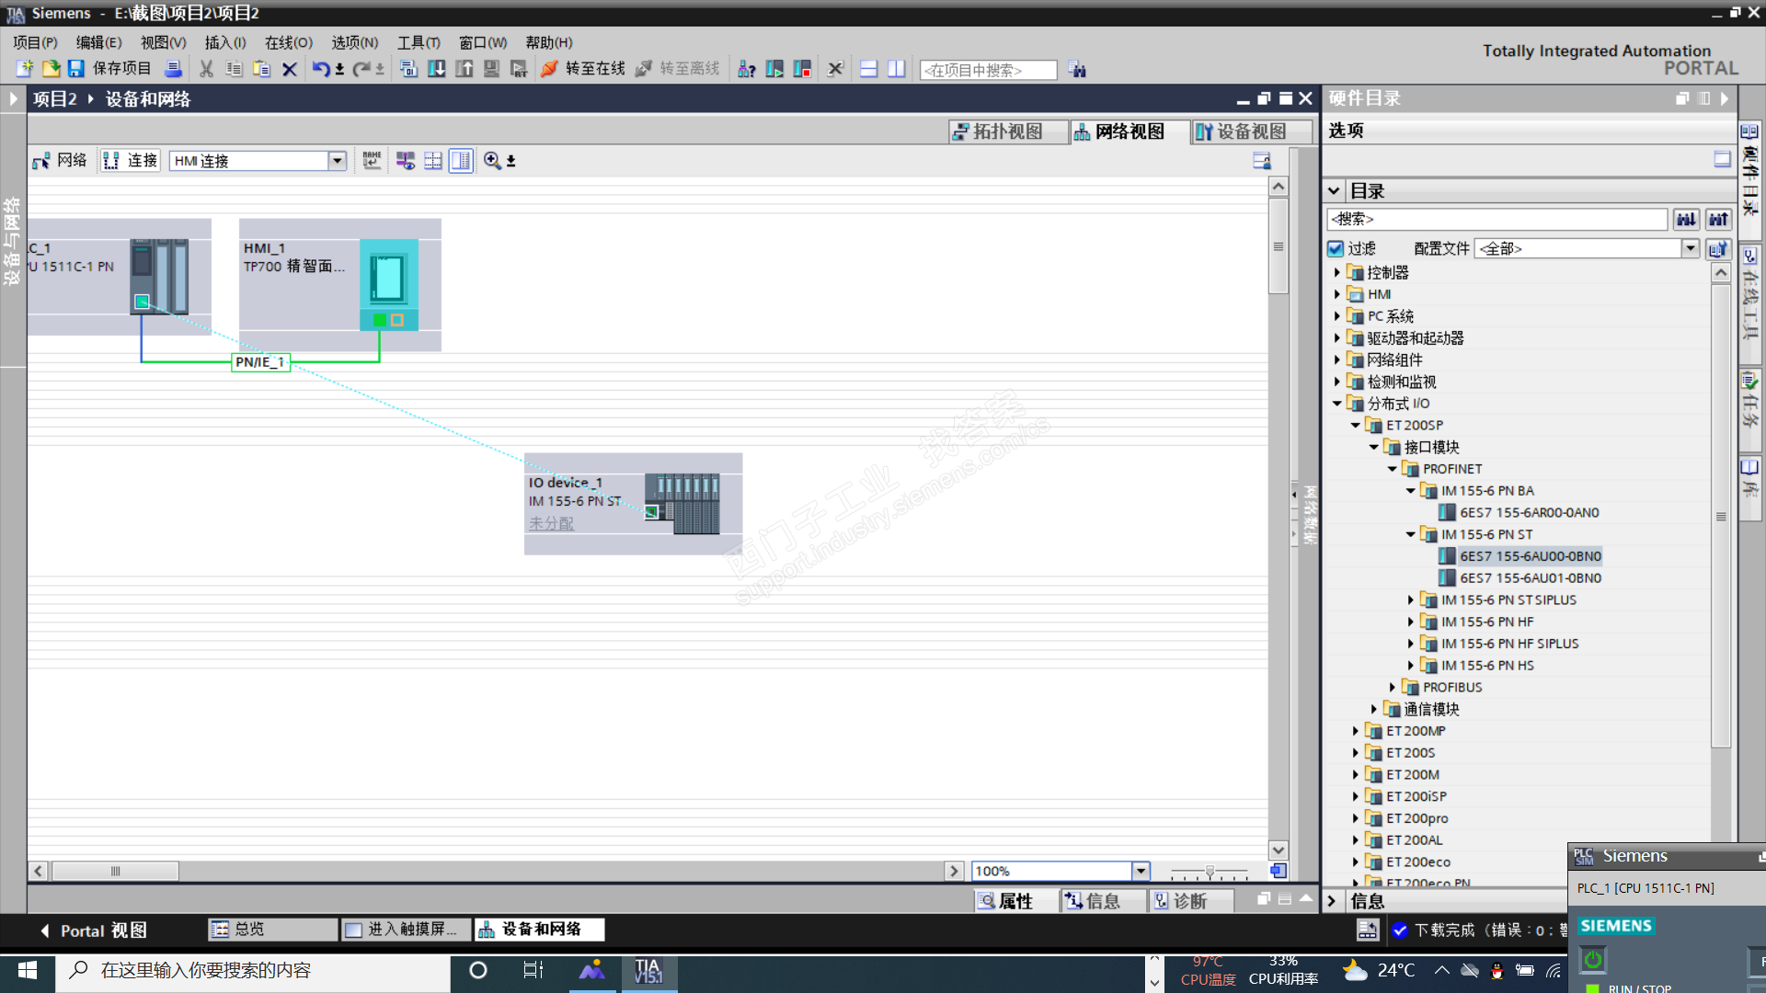Screen dimensions: 1766x993
Task: Toggle the Network mode button
Action: (61, 161)
